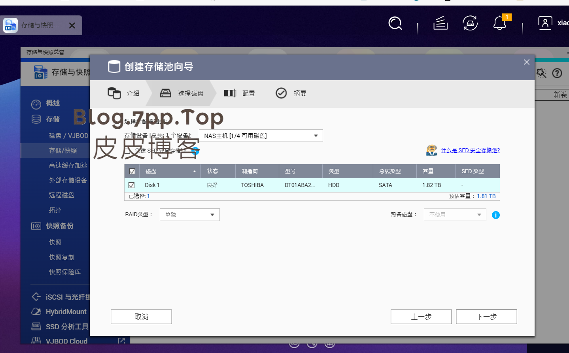
Task: Uncheck the Disk 1 checkbox
Action: tap(131, 185)
